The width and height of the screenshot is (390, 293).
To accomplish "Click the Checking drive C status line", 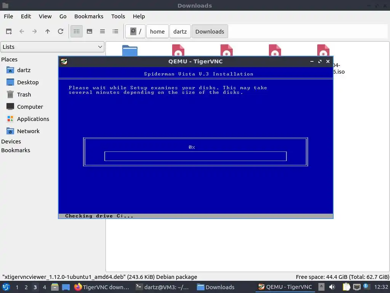I will click(99, 216).
